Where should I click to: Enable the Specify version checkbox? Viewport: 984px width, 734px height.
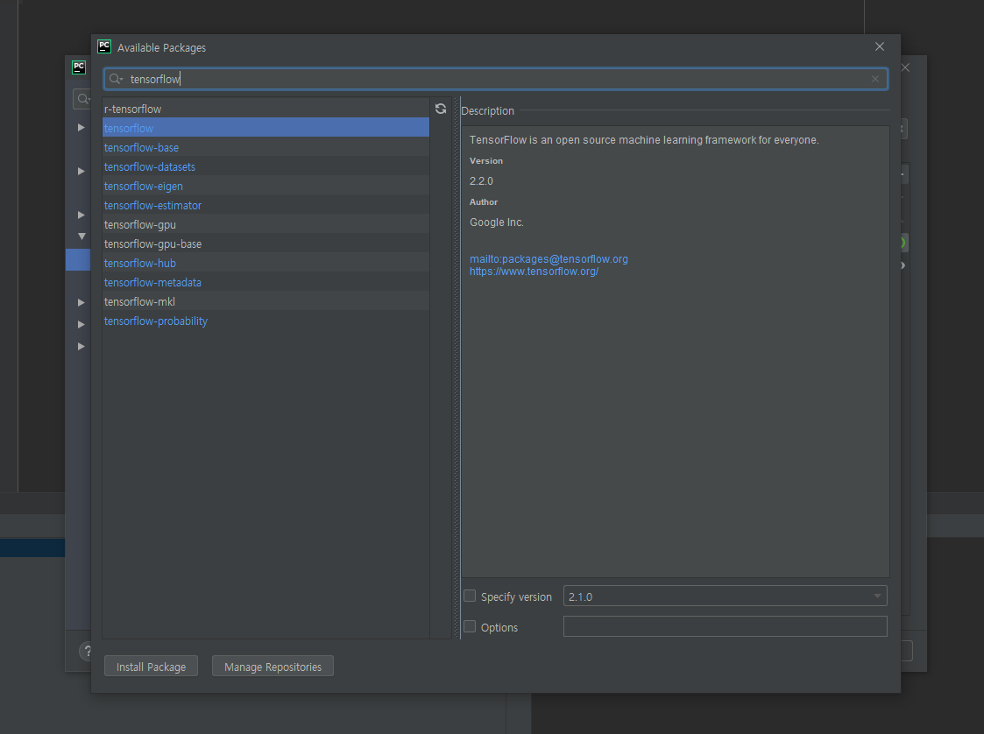[x=470, y=596]
